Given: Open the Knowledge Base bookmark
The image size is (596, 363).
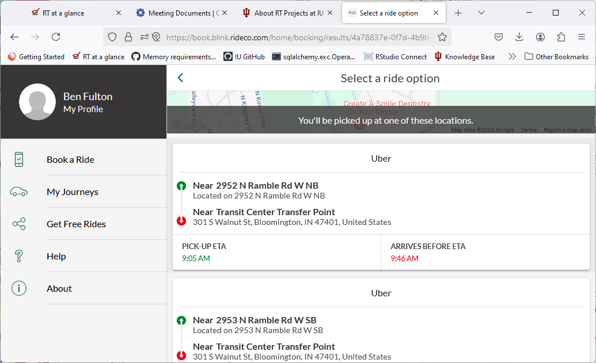Looking at the screenshot, I should (x=465, y=56).
